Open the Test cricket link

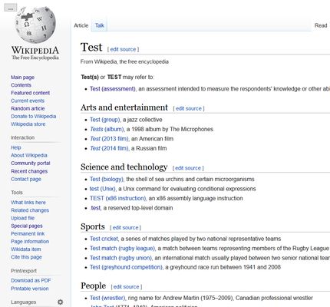[x=104, y=239]
